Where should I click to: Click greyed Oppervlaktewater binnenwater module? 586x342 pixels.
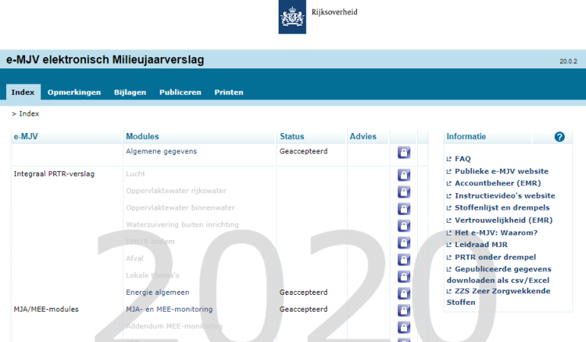click(180, 207)
